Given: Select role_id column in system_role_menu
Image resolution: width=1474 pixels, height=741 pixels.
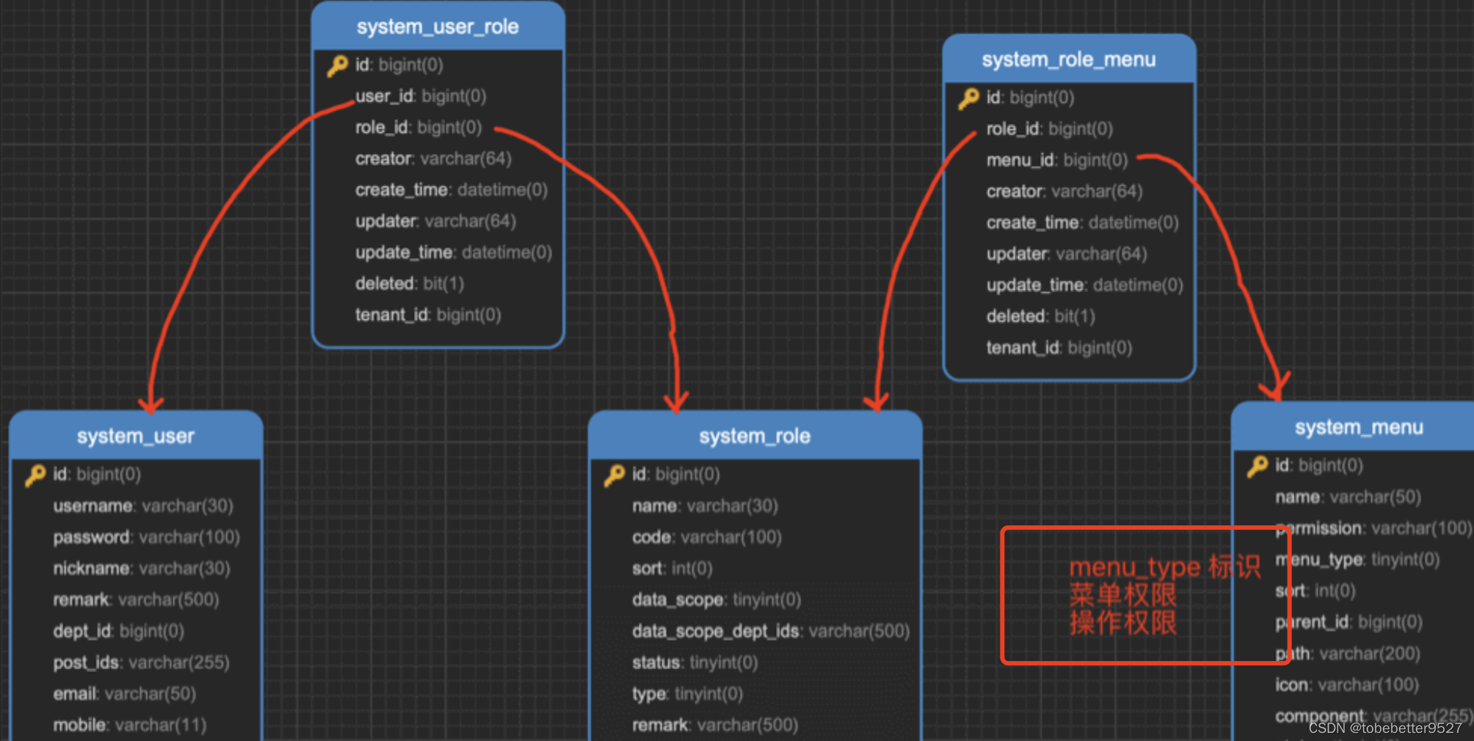Looking at the screenshot, I should click(1050, 129).
